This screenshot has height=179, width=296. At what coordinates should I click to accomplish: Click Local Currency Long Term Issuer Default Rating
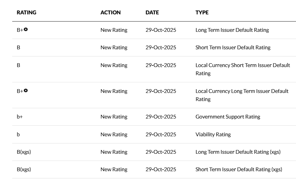tap(242, 91)
